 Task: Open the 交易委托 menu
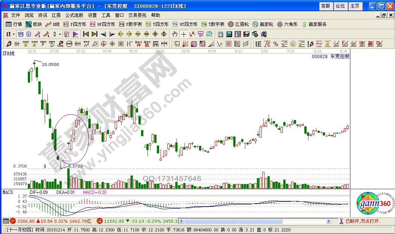pyautogui.click(x=137, y=15)
